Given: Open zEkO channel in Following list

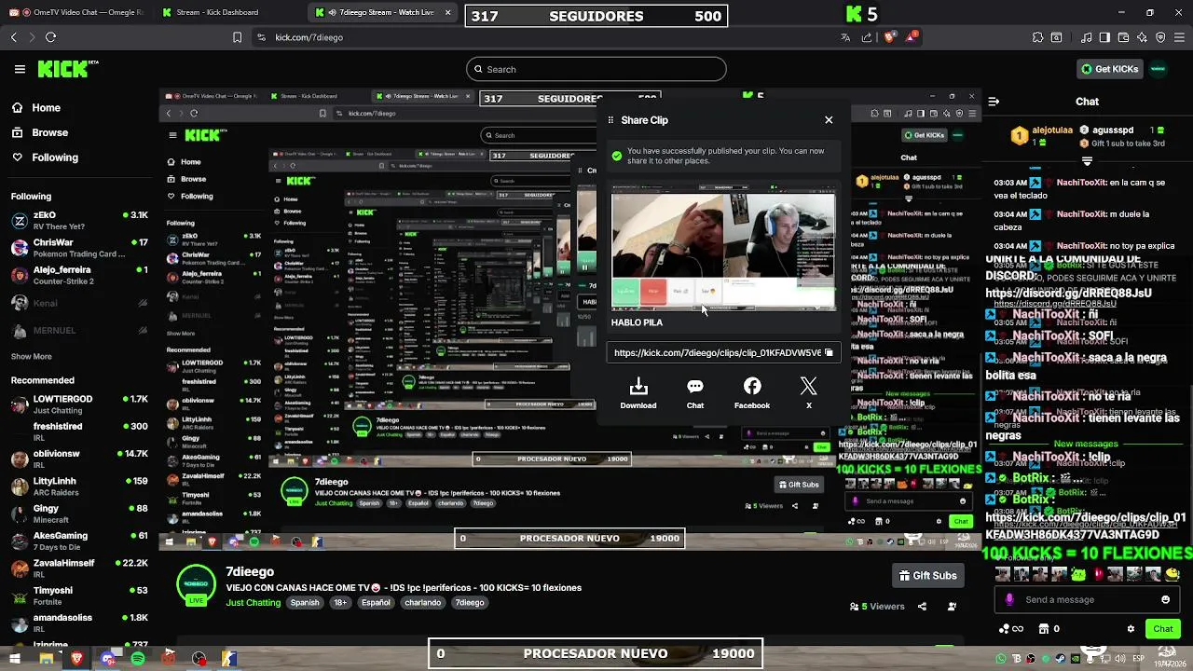Looking at the screenshot, I should click(78, 221).
